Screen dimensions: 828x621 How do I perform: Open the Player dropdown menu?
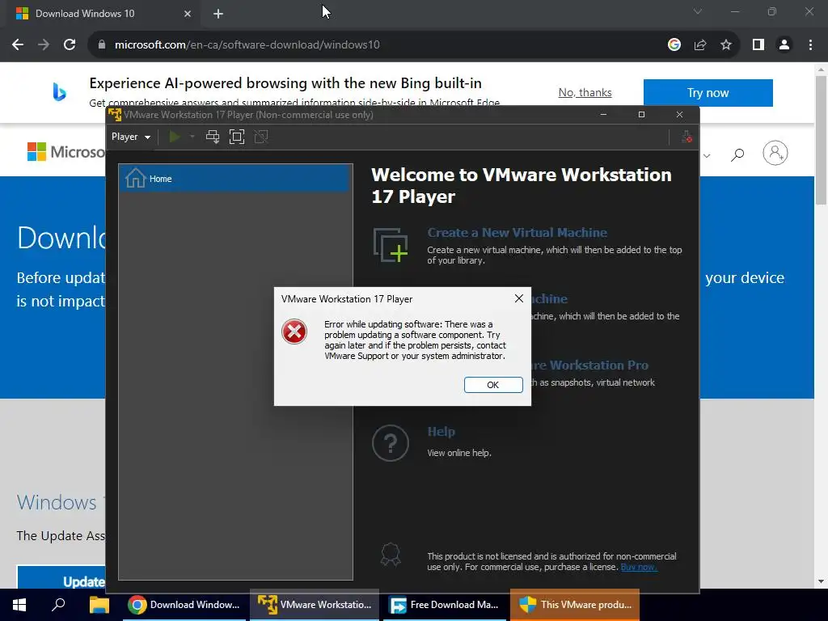[x=131, y=137]
